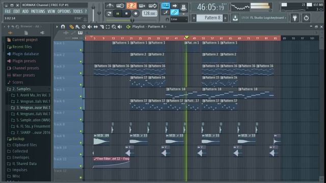Toggle the overdub recording icon
The image size is (326, 183).
click(x=142, y=6)
